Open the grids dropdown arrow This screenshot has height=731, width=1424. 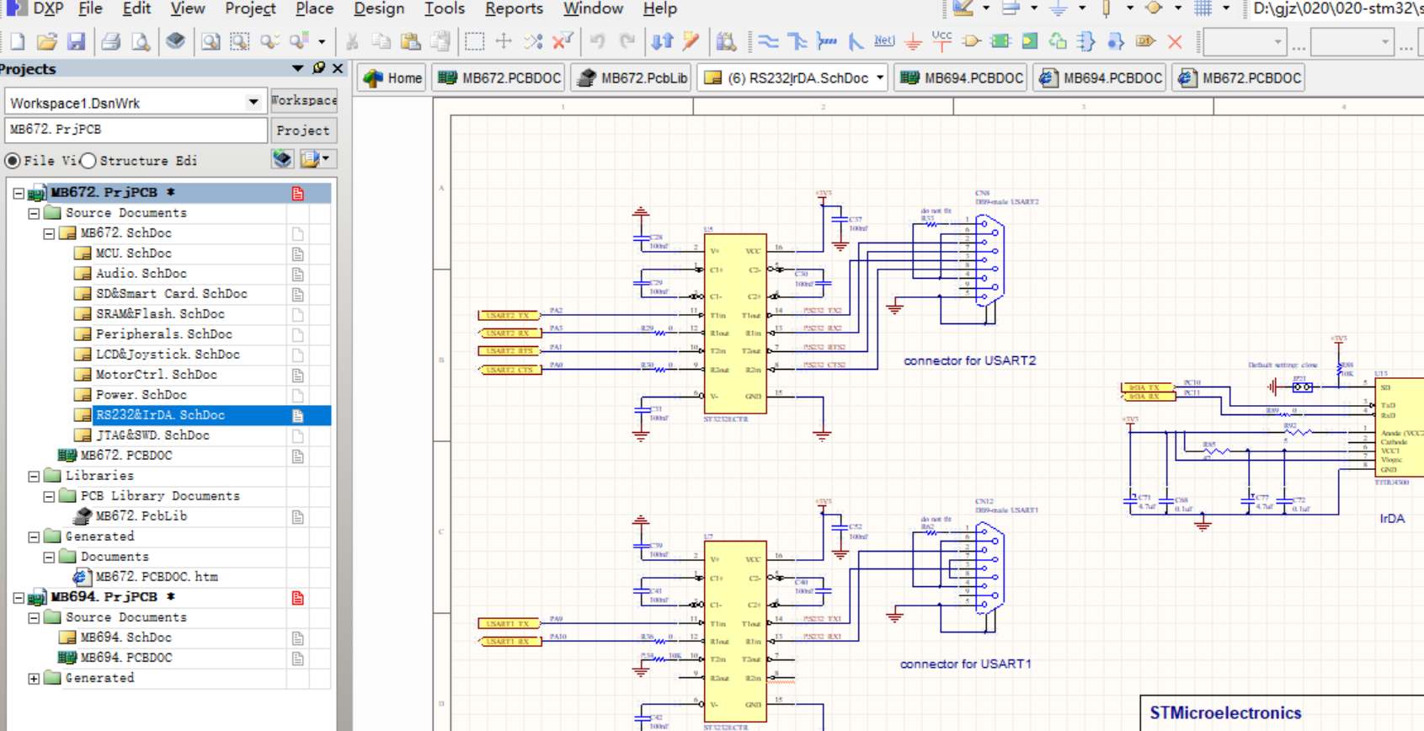[1226, 8]
